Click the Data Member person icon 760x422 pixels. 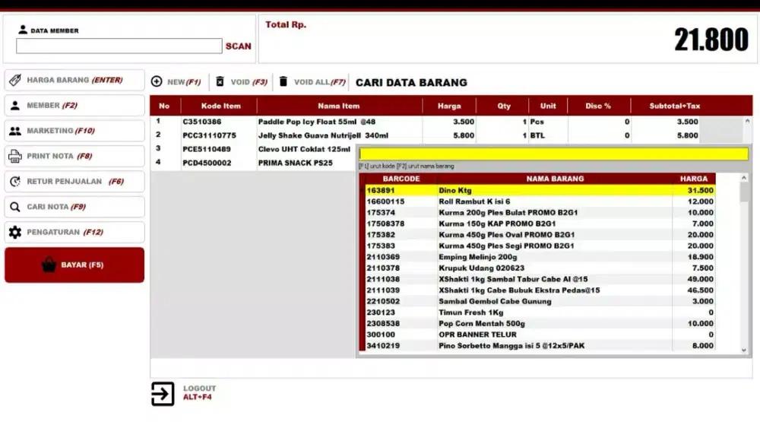pos(23,30)
